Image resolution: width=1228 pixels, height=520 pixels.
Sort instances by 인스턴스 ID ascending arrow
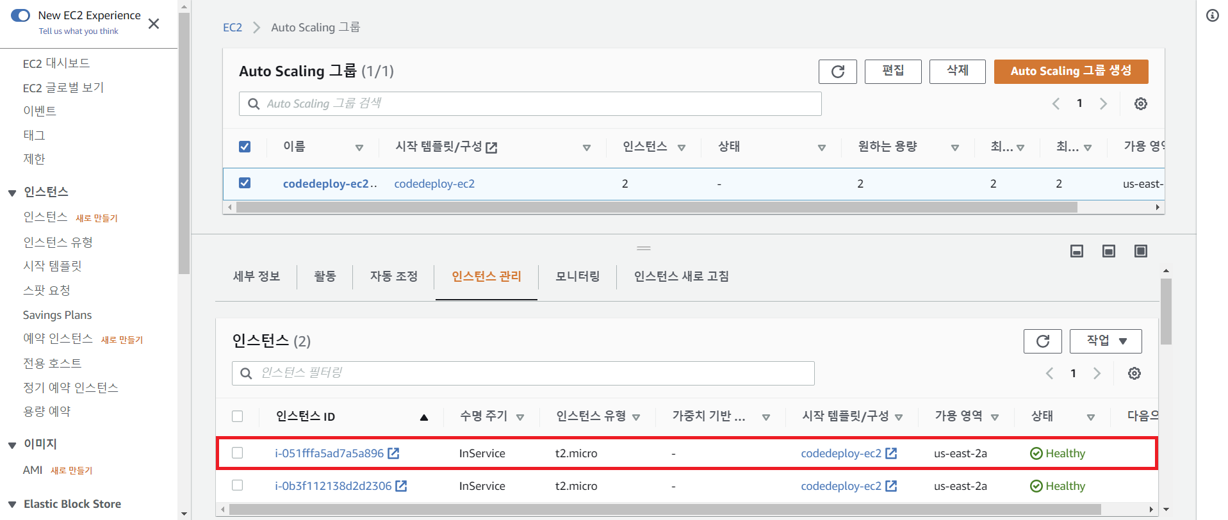[x=423, y=418]
